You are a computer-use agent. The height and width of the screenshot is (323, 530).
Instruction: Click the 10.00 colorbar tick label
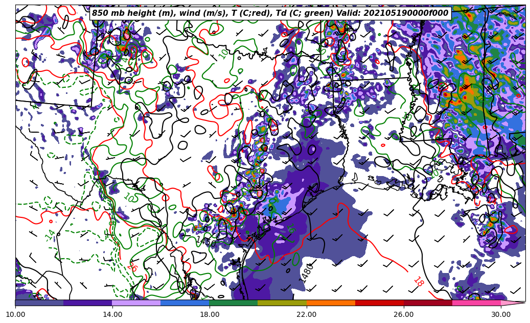(15, 314)
